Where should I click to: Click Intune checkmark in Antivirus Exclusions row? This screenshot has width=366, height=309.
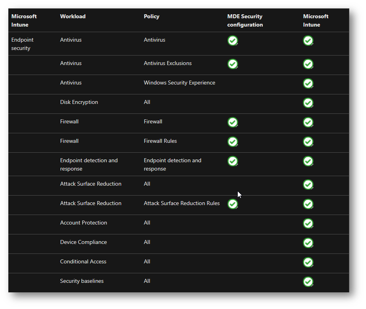(x=308, y=64)
